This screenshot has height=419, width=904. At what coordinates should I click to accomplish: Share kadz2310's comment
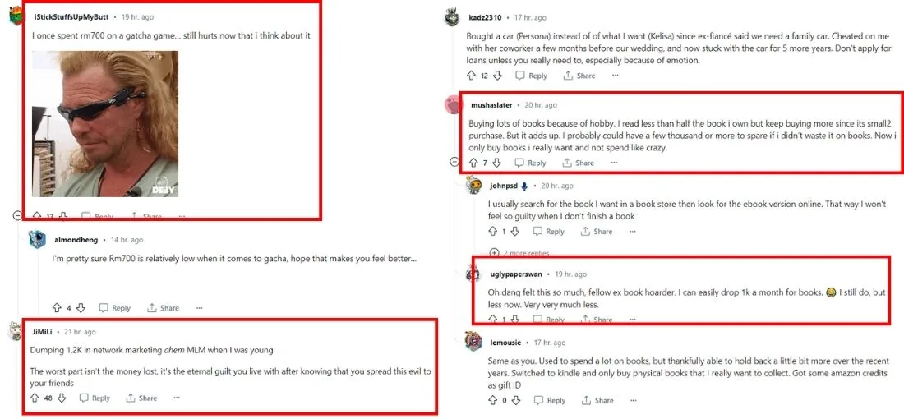point(579,76)
